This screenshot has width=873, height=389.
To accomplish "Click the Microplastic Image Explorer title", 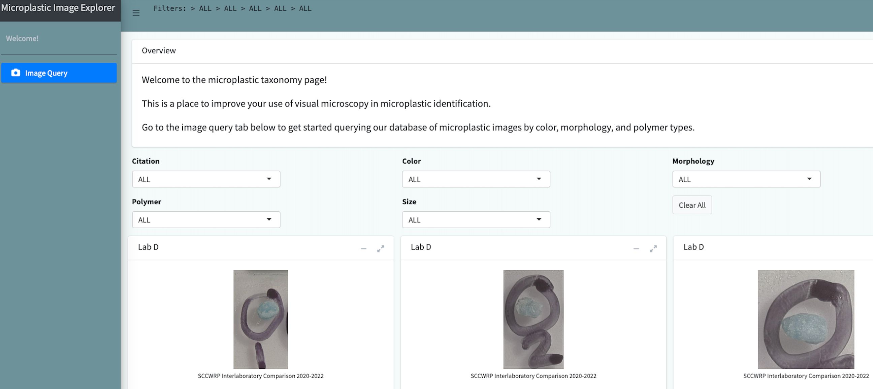I will pyautogui.click(x=58, y=8).
